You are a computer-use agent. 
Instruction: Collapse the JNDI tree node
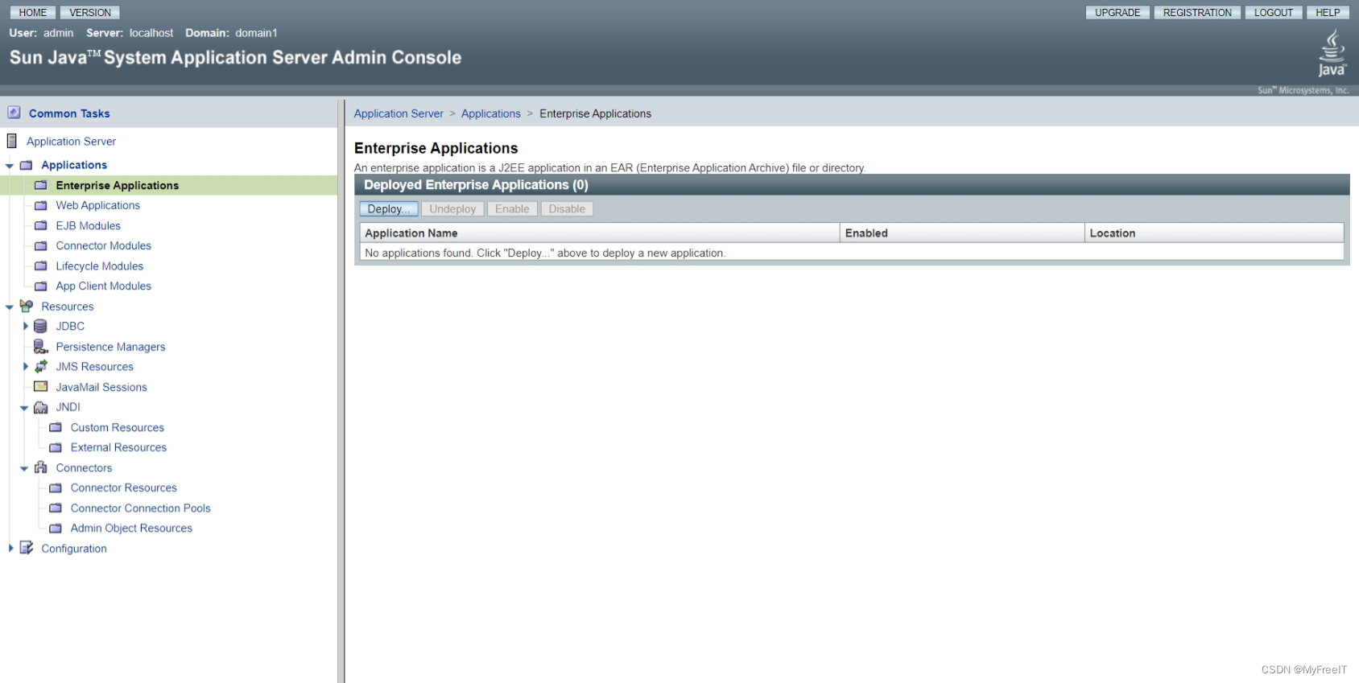pyautogui.click(x=24, y=408)
